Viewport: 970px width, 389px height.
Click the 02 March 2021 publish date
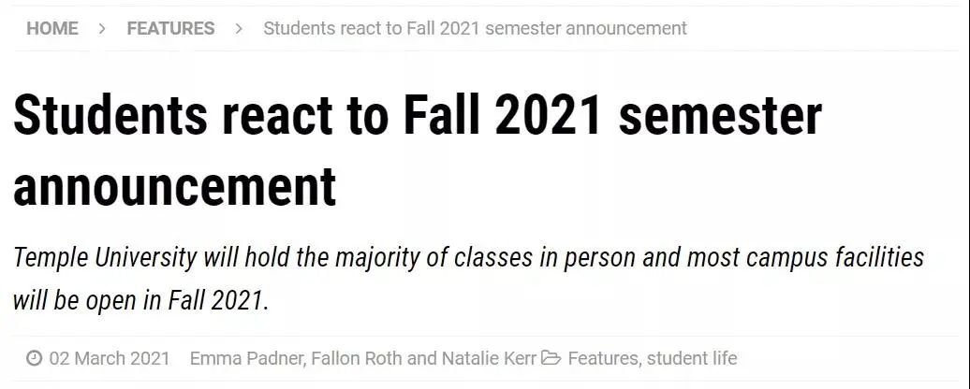(110, 358)
